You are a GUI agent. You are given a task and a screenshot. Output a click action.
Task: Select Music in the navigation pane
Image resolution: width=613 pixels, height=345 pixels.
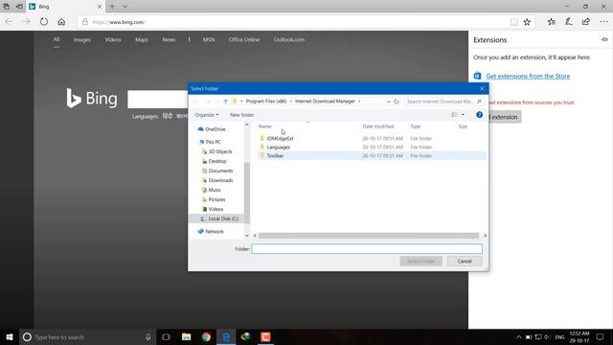(215, 190)
